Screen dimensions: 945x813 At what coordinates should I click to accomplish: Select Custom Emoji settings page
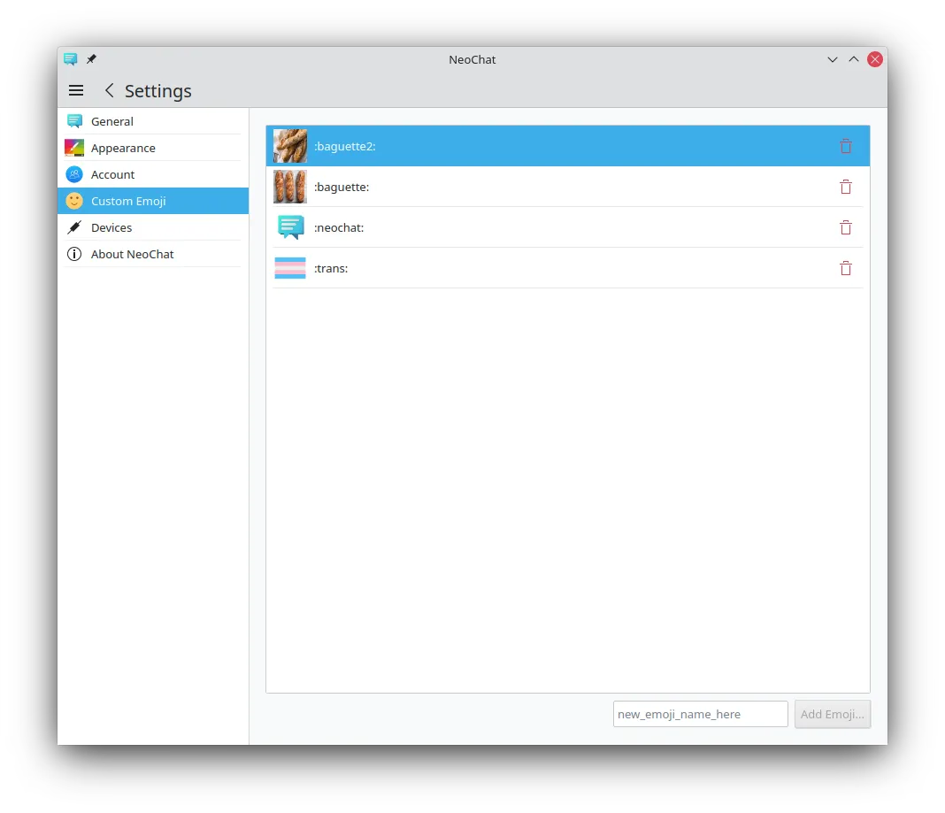[x=153, y=201]
